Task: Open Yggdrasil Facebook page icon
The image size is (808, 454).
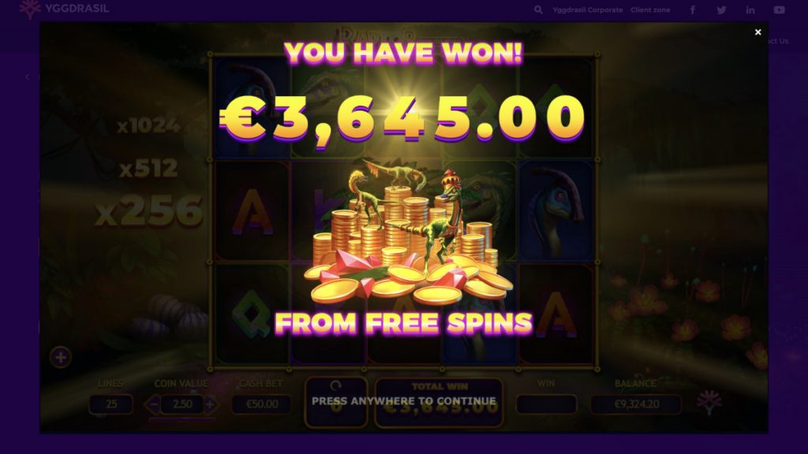Action: 693,9
